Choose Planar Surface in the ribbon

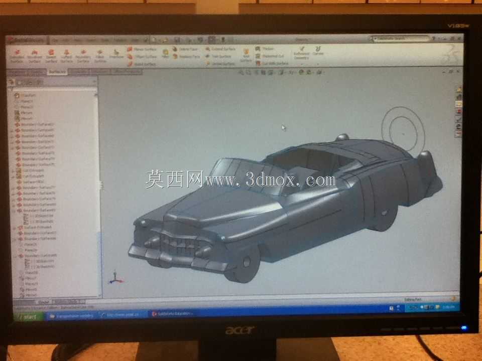point(142,49)
